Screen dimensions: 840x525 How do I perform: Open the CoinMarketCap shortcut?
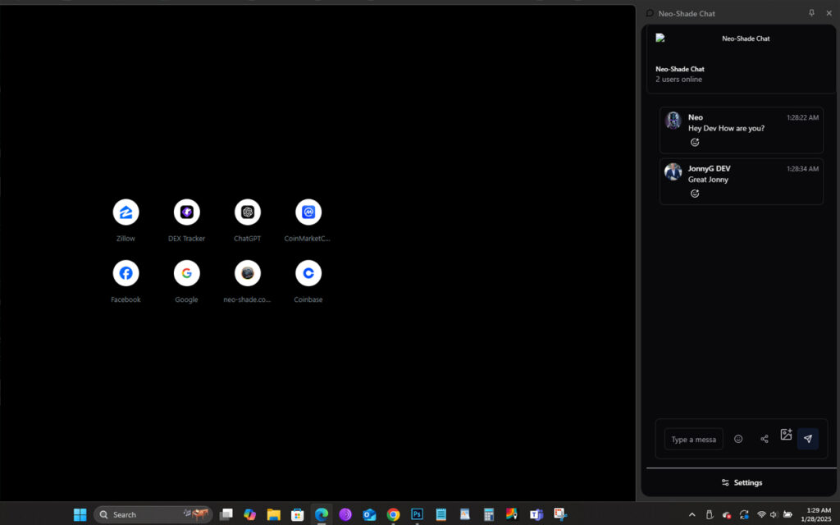[308, 212]
